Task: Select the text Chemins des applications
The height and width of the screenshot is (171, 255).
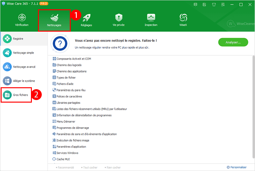Action: coord(71,71)
